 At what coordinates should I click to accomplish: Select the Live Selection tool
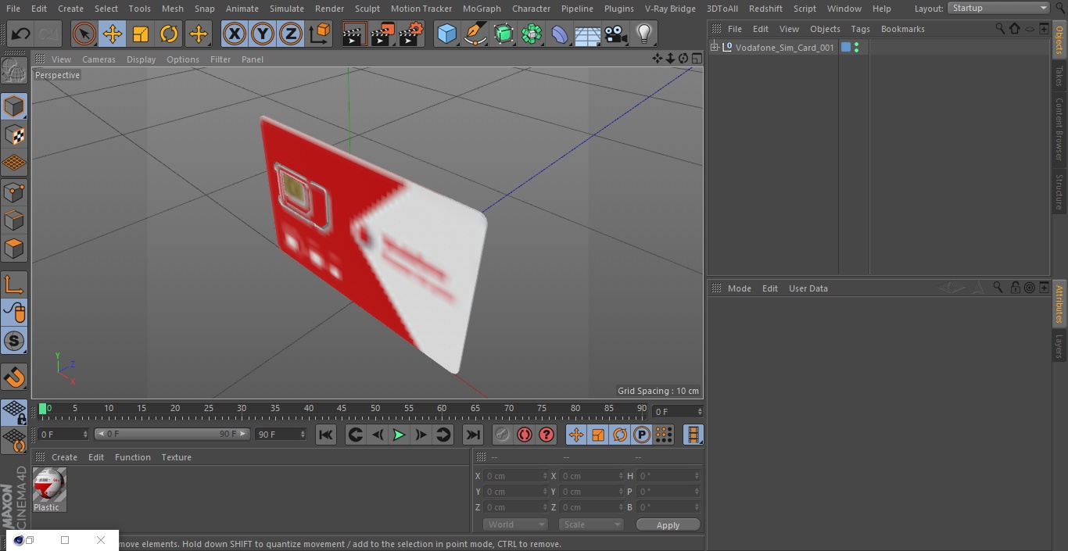click(x=84, y=34)
